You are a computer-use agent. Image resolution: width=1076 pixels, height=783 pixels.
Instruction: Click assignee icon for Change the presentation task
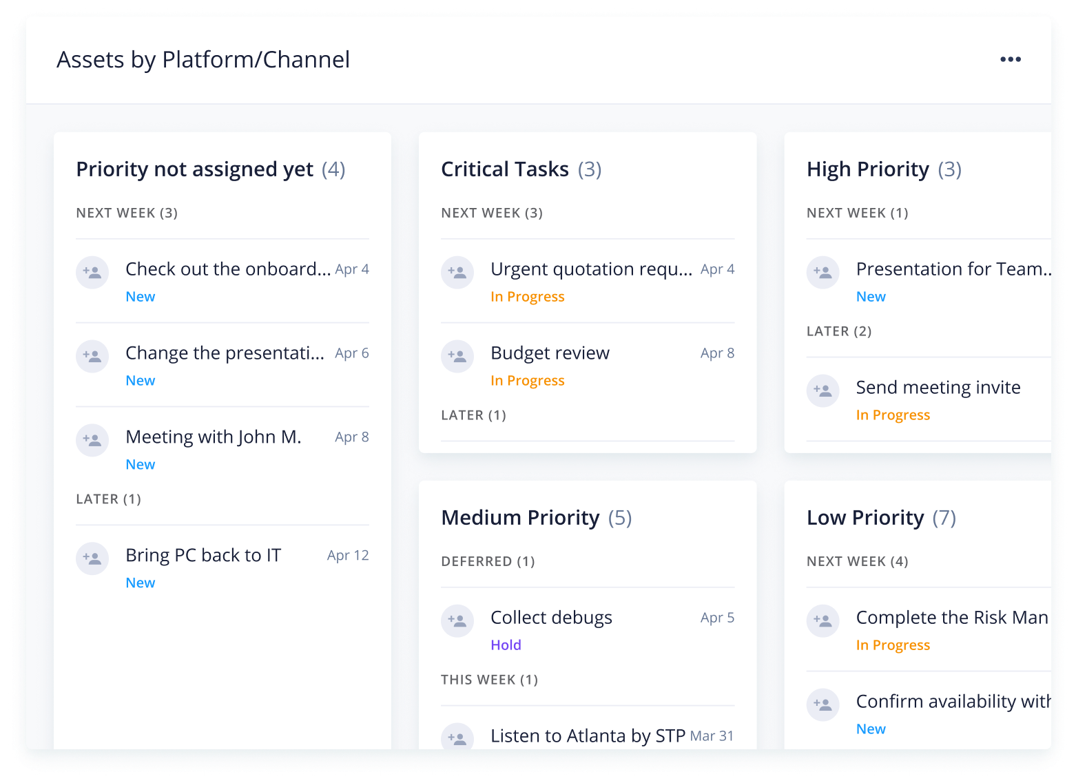92,357
